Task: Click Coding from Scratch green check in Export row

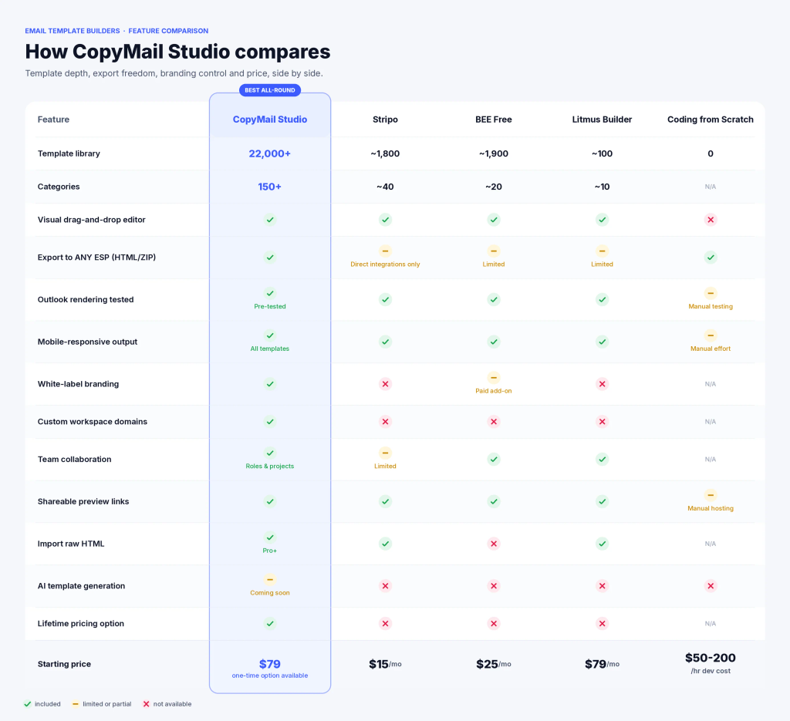Action: pos(711,258)
